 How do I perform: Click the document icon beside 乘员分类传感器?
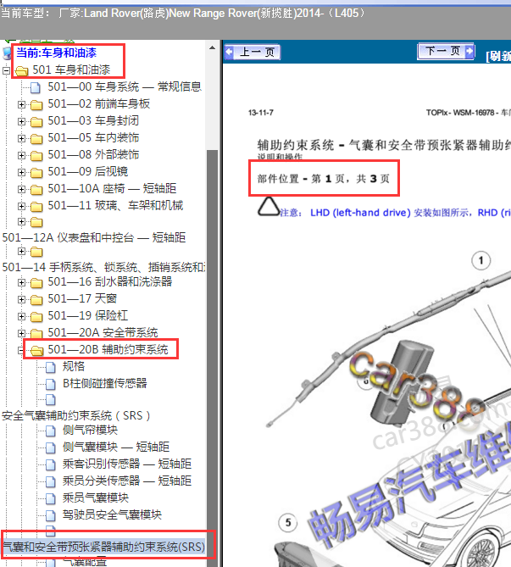(x=50, y=482)
